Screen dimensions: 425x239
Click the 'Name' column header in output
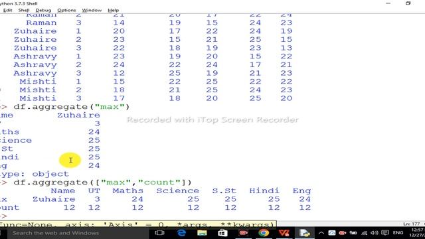(62, 191)
